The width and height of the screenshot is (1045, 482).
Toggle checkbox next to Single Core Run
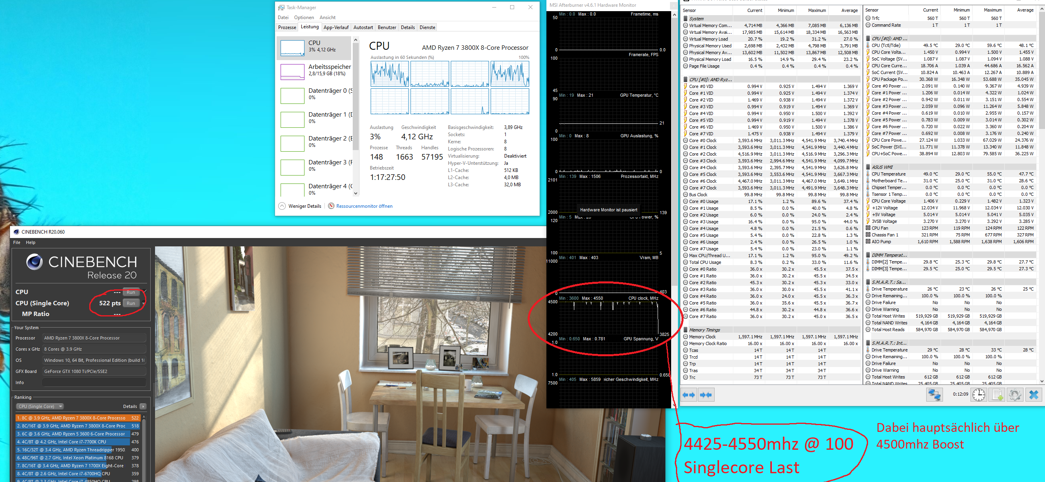(x=144, y=303)
